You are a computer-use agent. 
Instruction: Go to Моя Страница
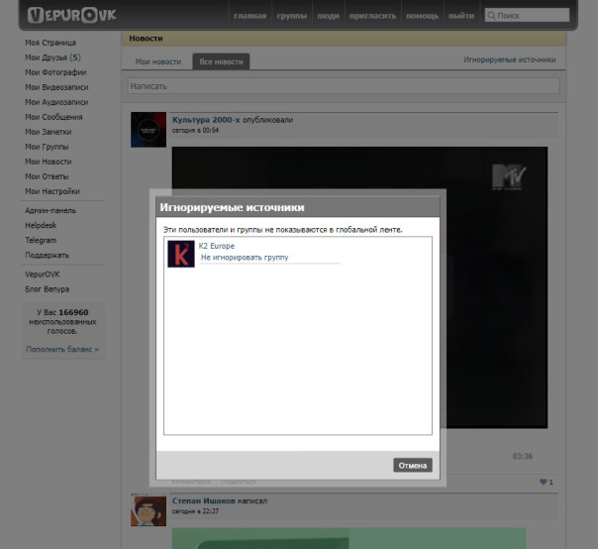pos(50,43)
